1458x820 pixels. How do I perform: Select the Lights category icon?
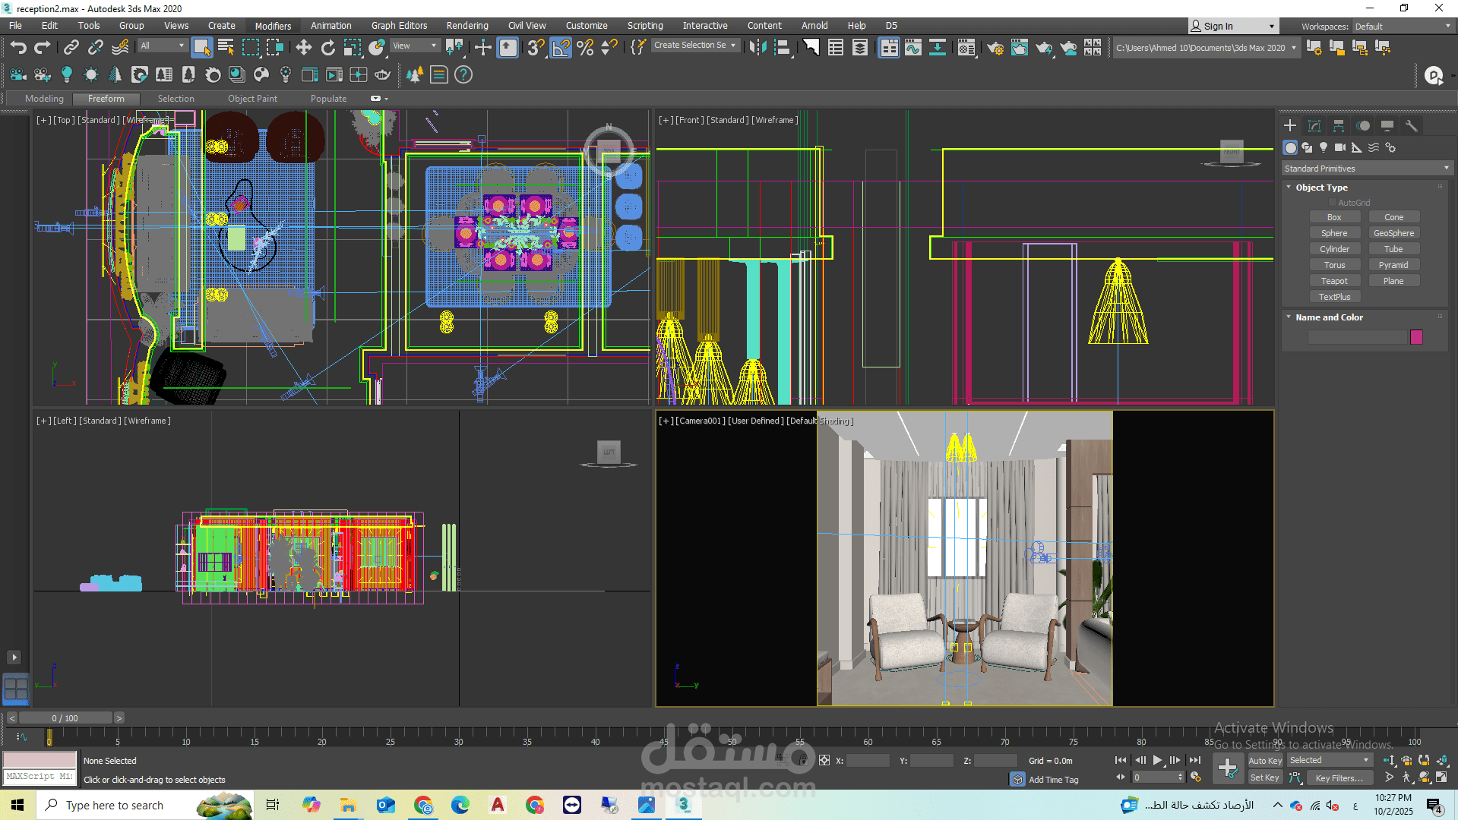[x=1324, y=147]
